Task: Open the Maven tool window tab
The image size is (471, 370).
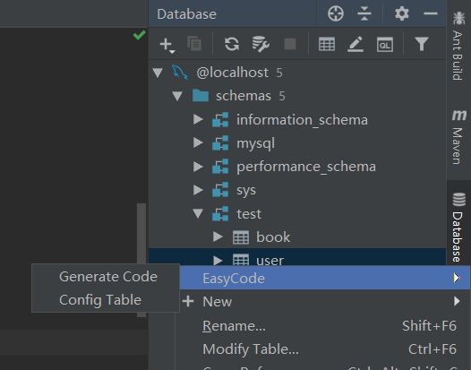Action: tap(458, 137)
